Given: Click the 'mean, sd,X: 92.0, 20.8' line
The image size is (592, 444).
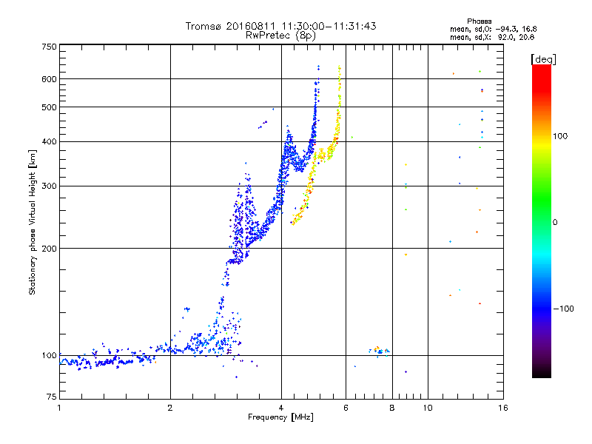Looking at the screenshot, I should (x=492, y=37).
